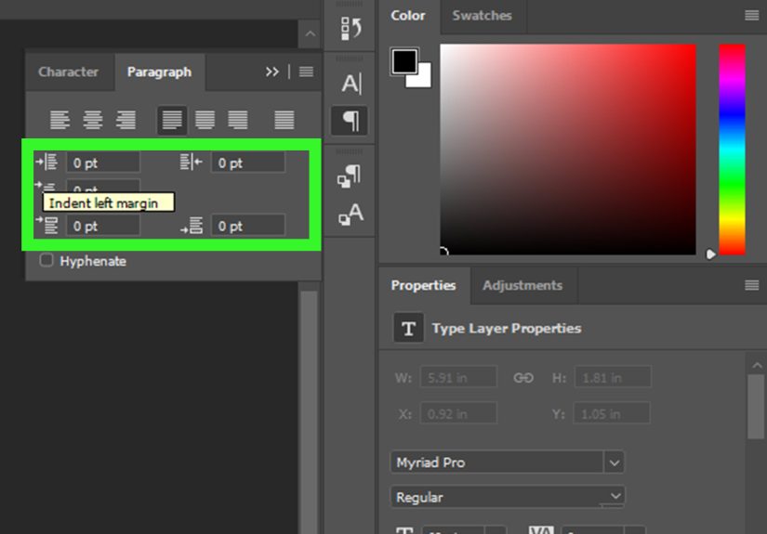Select Justify last left button

pyautogui.click(x=172, y=120)
